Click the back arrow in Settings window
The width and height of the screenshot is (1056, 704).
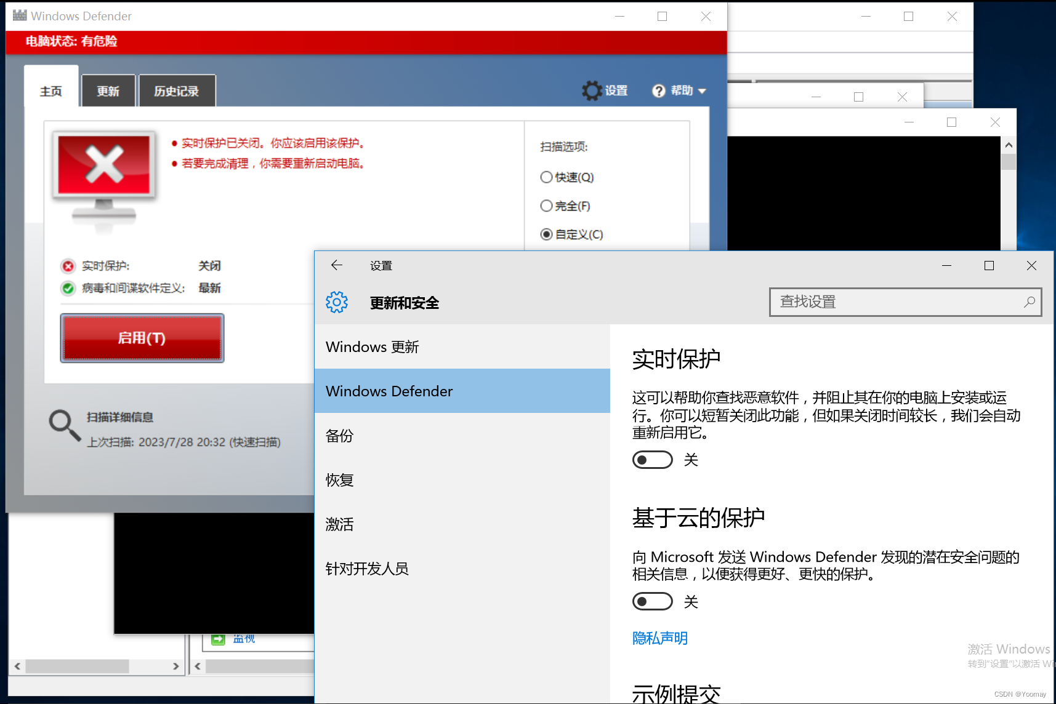[x=336, y=265]
